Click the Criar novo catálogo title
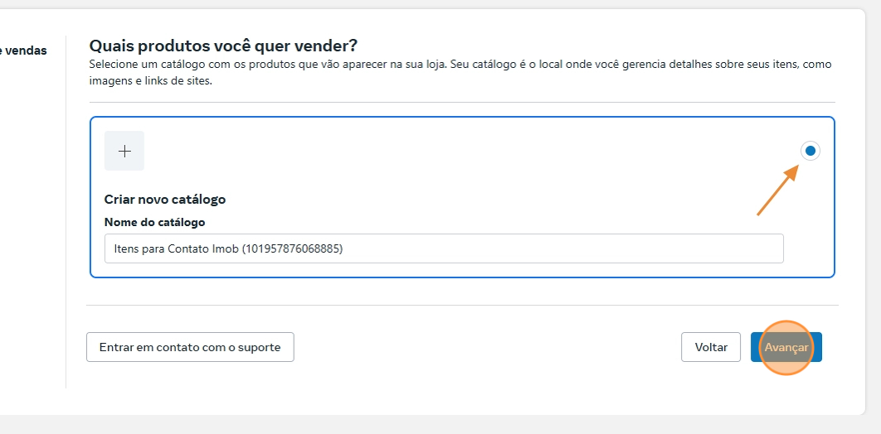Screen dimensions: 881x434 coord(165,200)
